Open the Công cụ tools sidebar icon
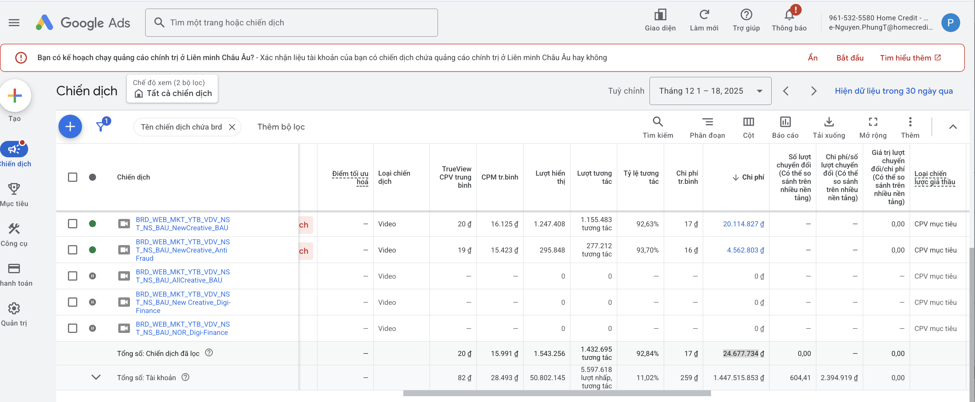975x402 pixels. 14,229
